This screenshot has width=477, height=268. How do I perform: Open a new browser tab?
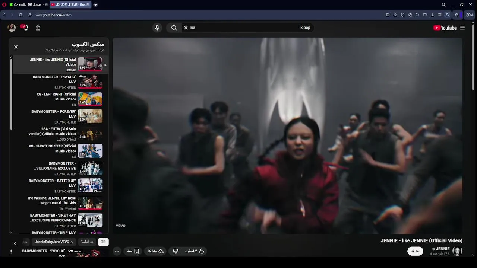pos(95,5)
